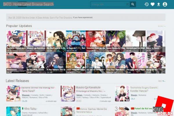Open Toshishita Suguru Danshi cover thumbnail
The image size is (174, 116).
[x=122, y=93]
